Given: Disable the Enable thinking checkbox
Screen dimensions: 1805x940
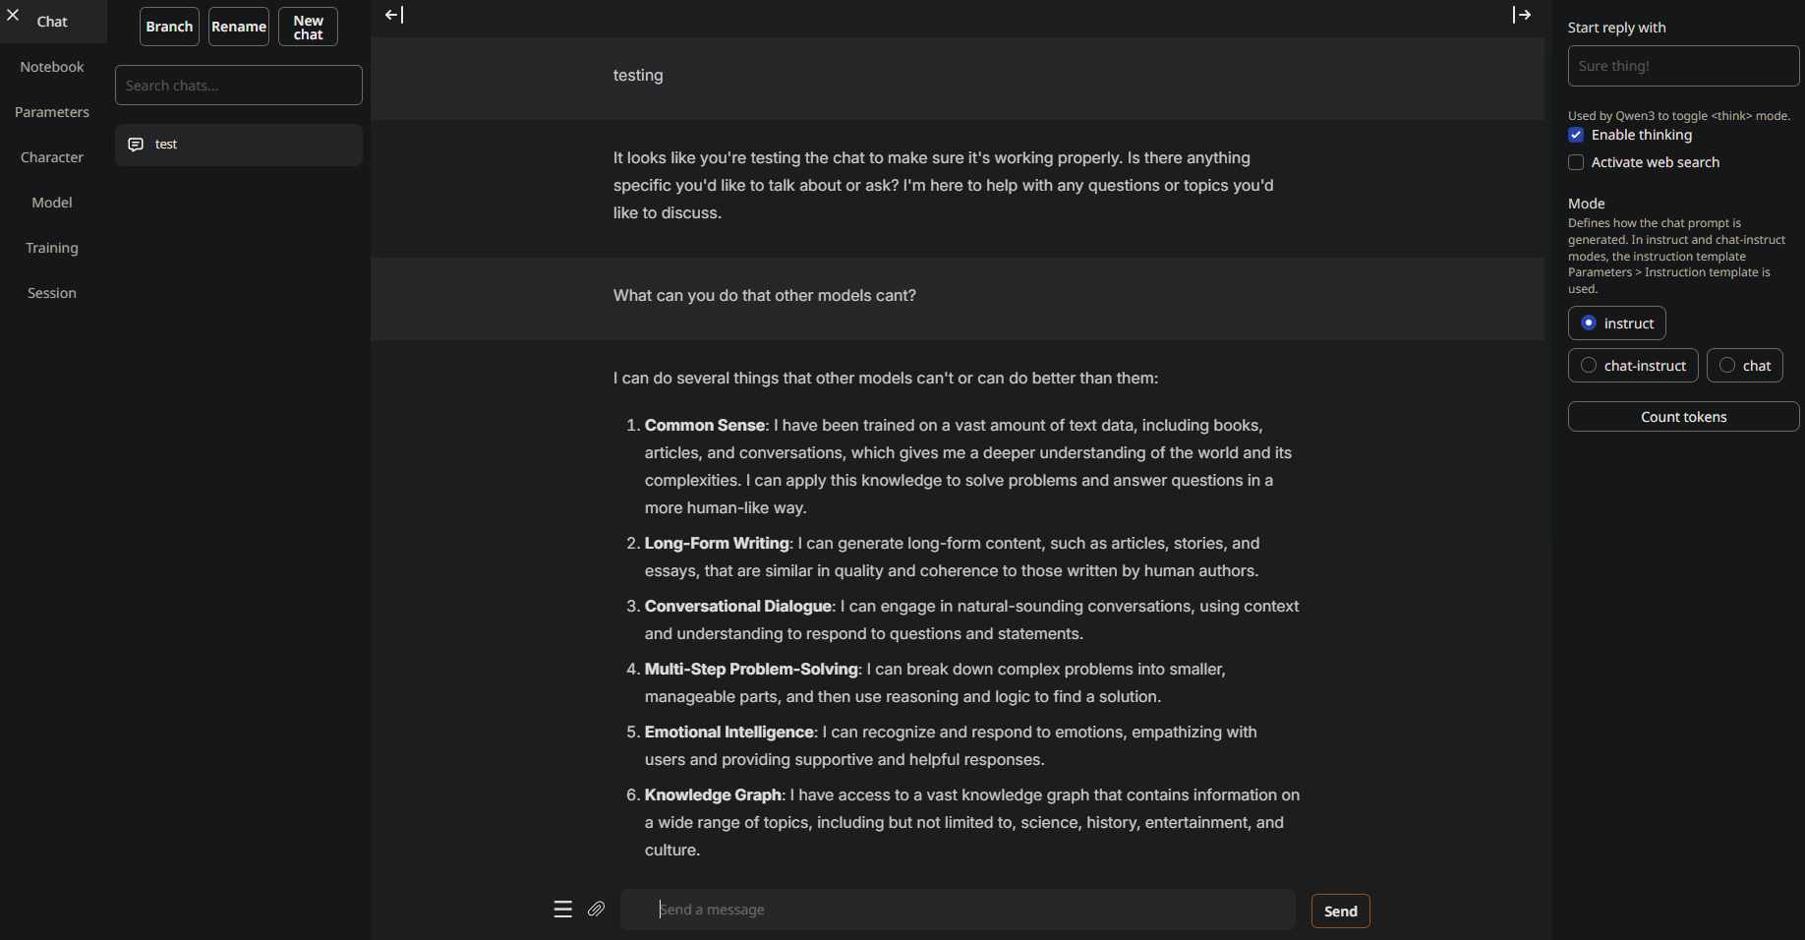Looking at the screenshot, I should pos(1577,135).
